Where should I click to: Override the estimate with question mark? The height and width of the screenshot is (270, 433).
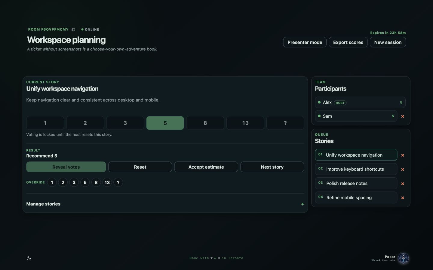[118, 182]
